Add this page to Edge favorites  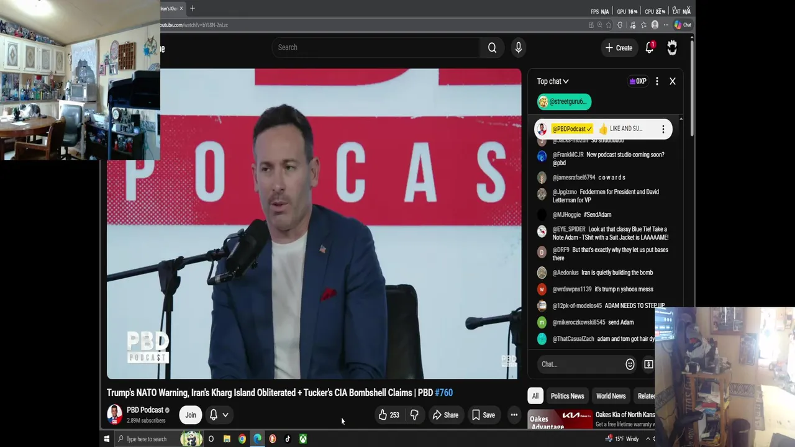coord(609,25)
